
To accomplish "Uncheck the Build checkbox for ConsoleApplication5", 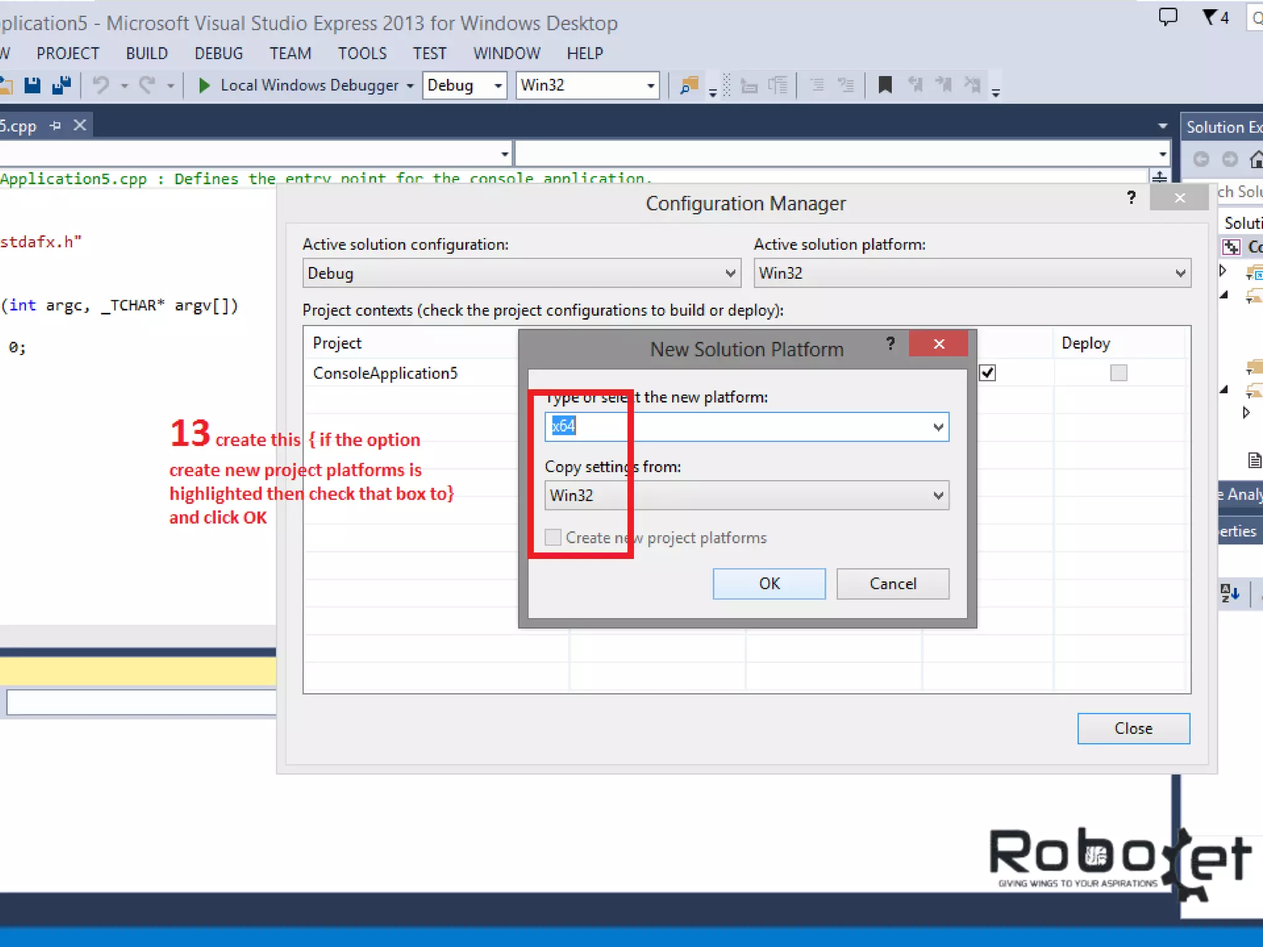I will pyautogui.click(x=987, y=373).
